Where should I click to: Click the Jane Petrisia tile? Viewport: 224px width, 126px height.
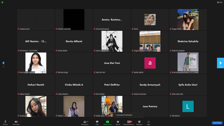[150, 106]
